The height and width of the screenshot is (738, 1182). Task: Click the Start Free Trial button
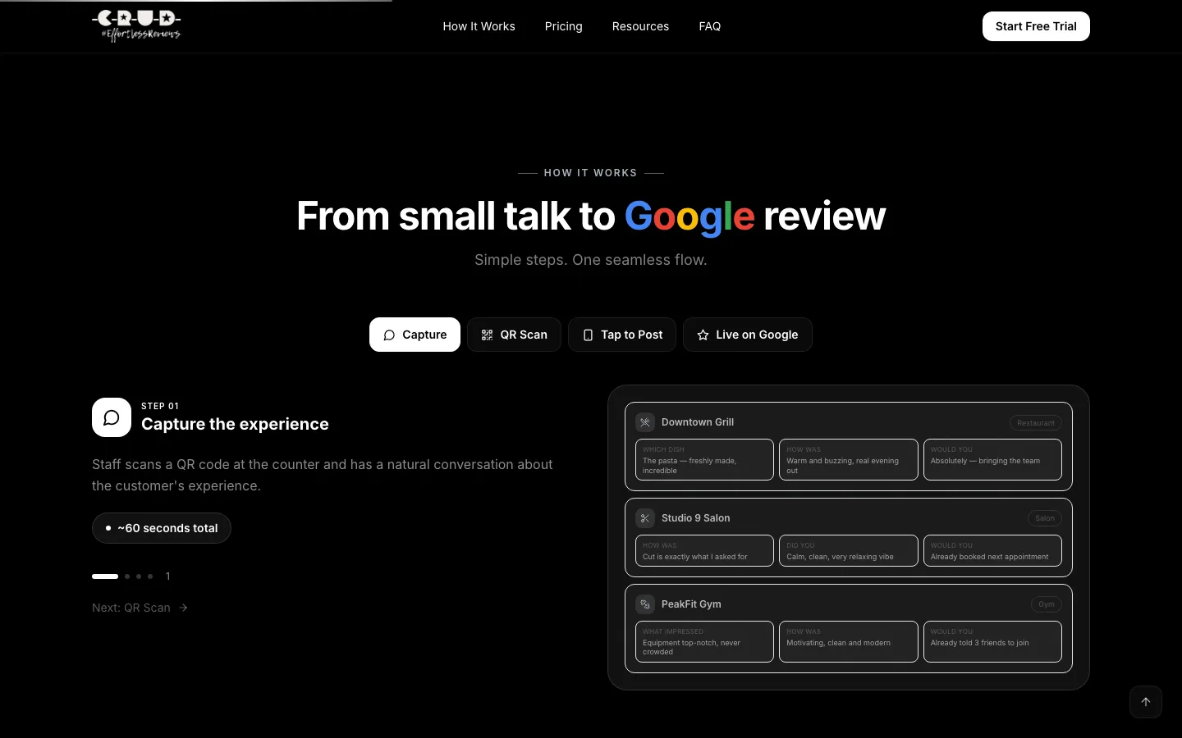point(1036,26)
